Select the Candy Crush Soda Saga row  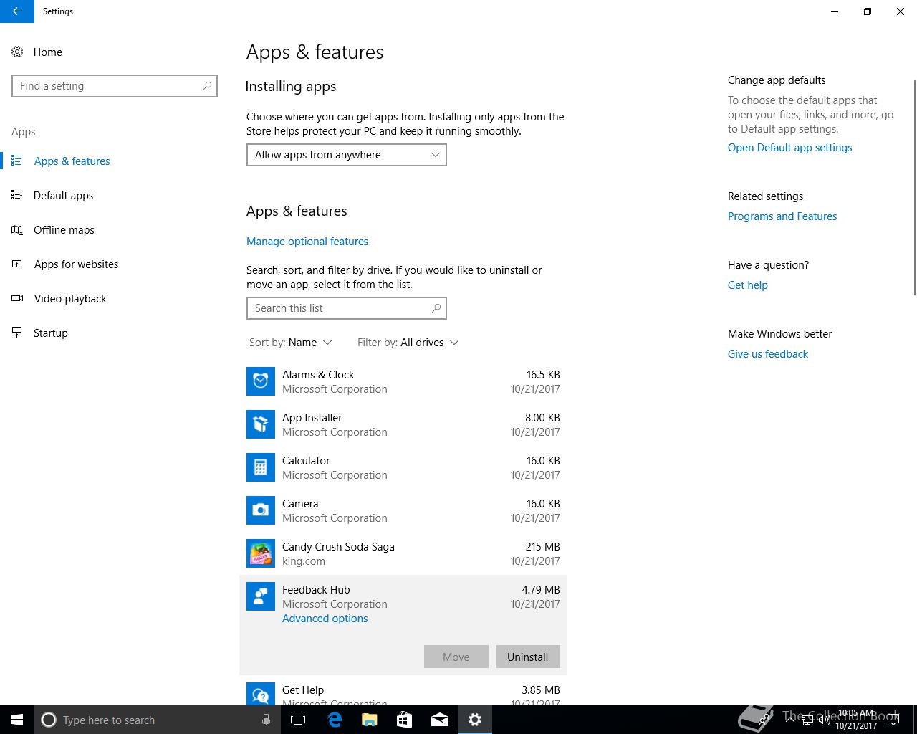click(x=403, y=553)
